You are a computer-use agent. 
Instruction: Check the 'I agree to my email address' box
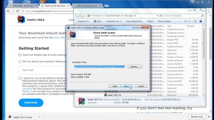pyautogui.click(x=20, y=78)
